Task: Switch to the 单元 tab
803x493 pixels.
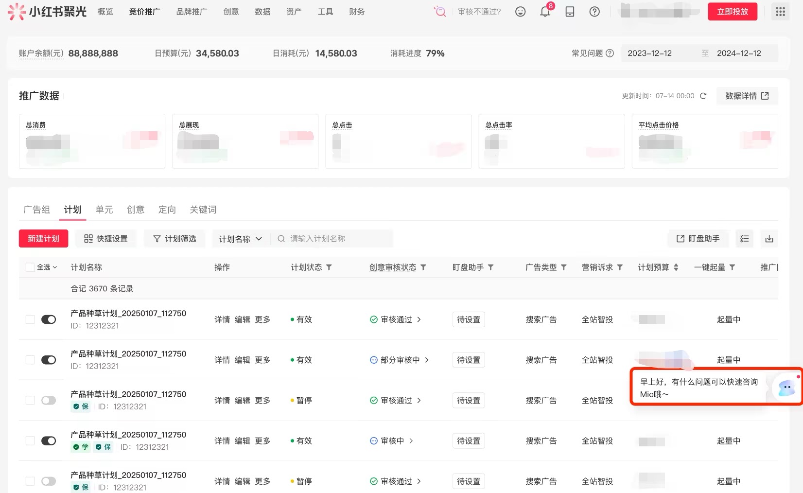Action: tap(104, 210)
